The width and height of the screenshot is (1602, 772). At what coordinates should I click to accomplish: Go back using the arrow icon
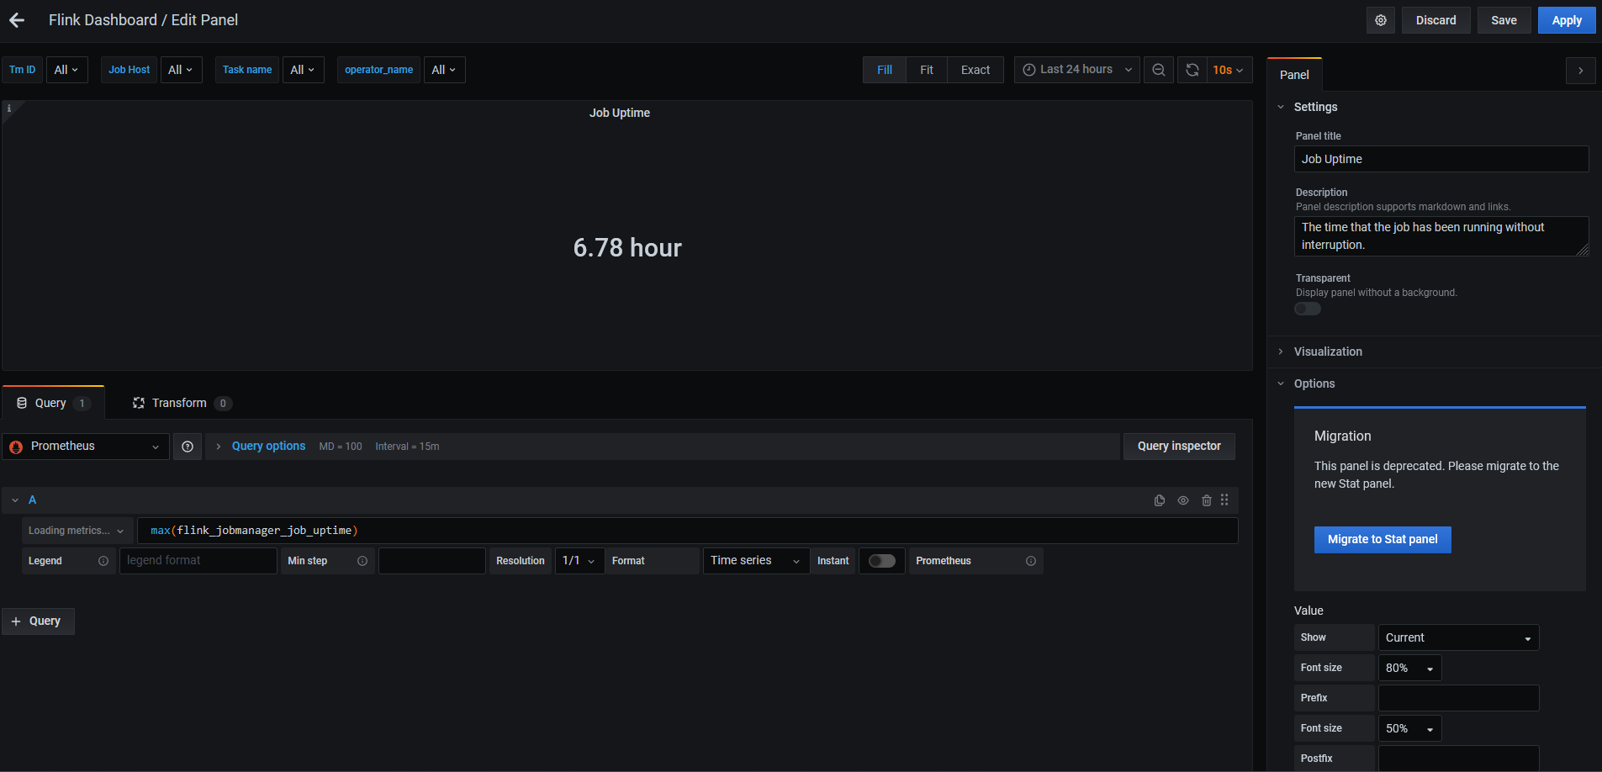point(17,20)
